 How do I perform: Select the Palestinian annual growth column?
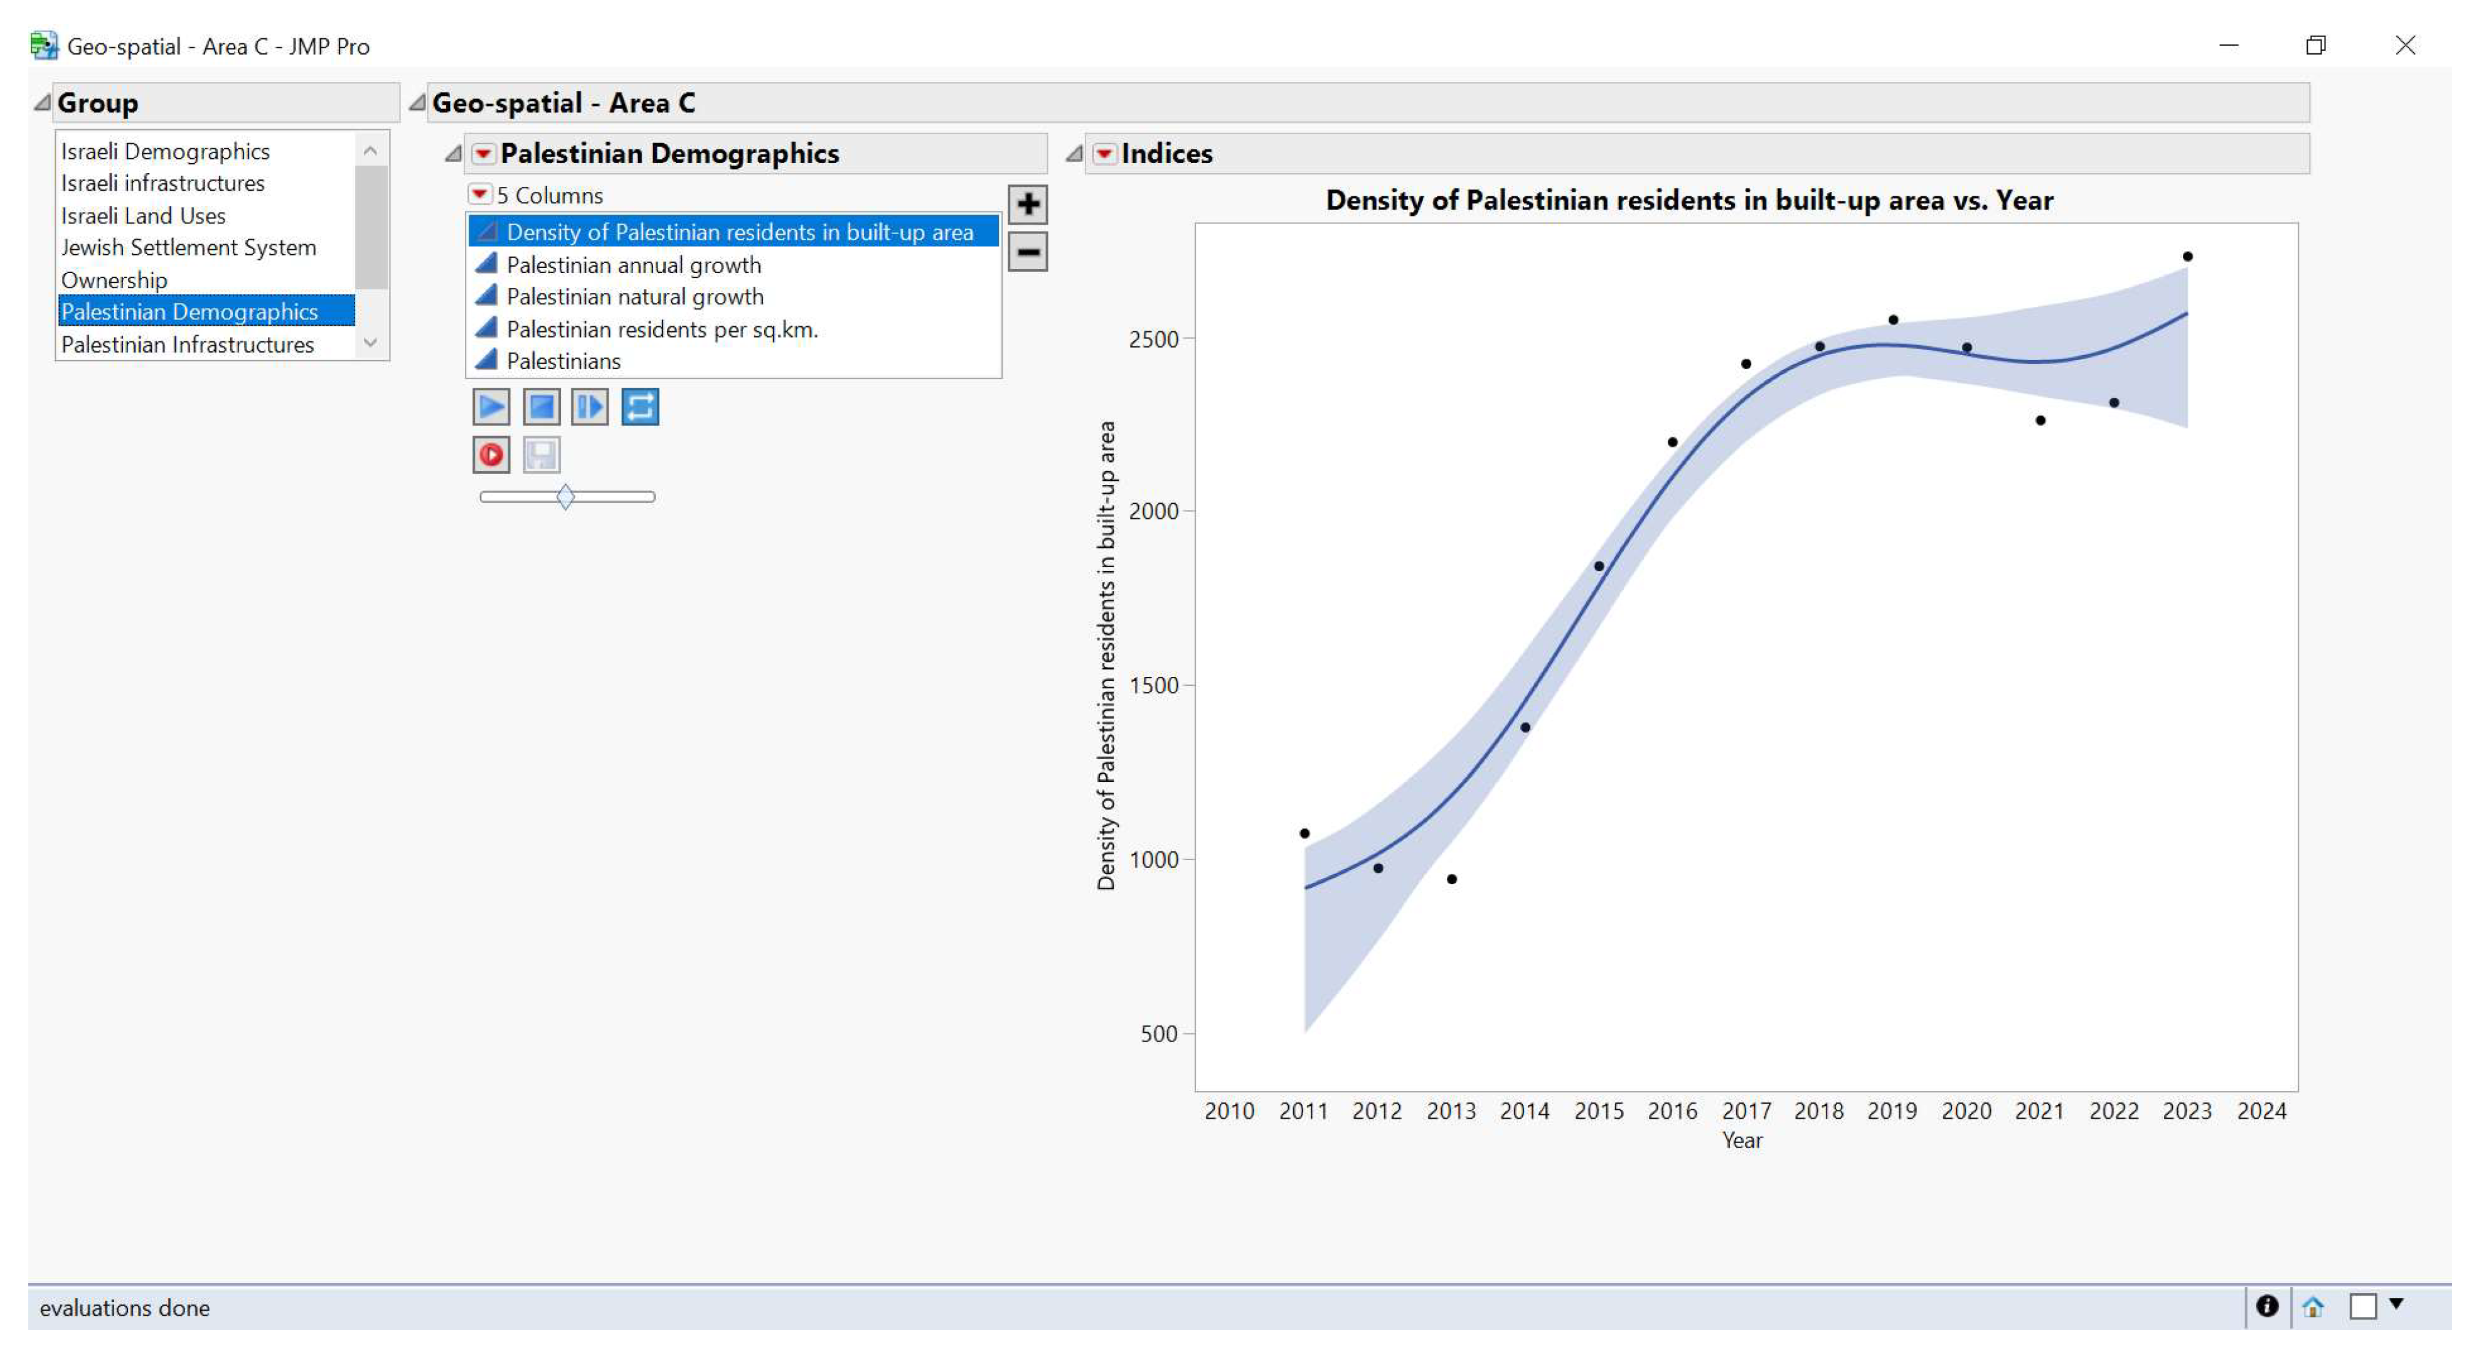coord(634,265)
